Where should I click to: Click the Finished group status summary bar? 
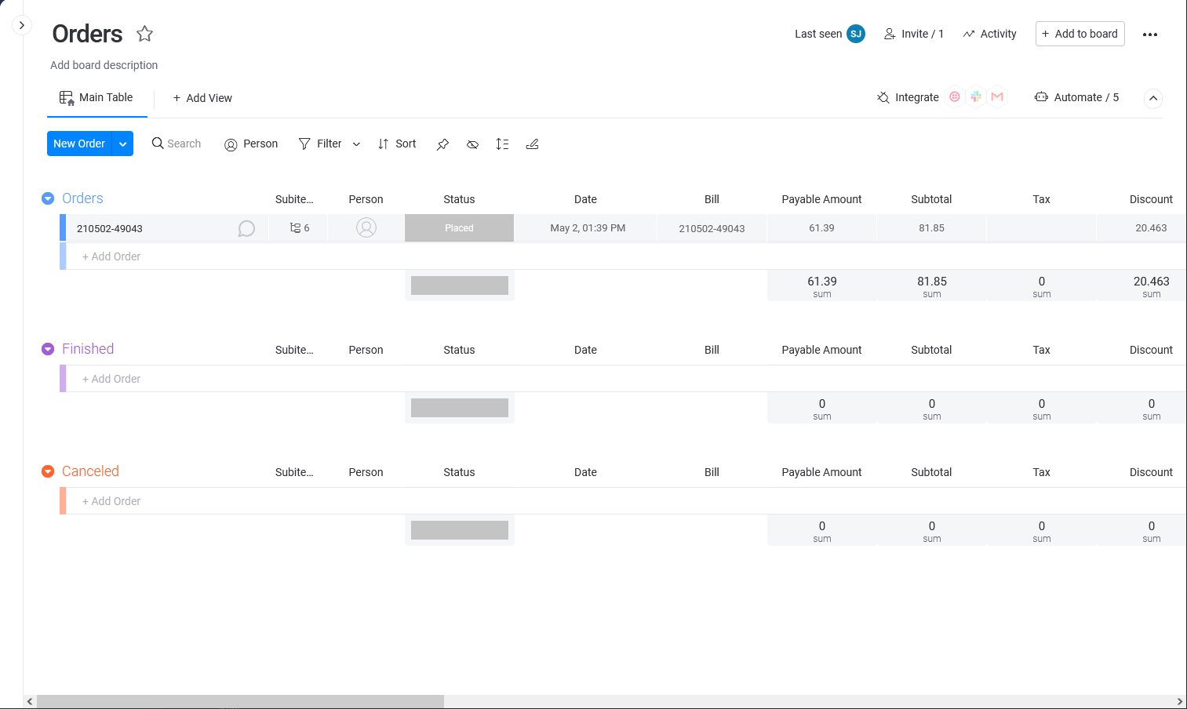[460, 408]
